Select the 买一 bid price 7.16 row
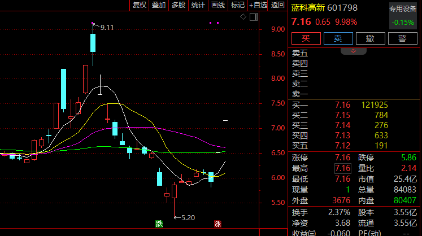422x236 pixels. pyautogui.click(x=354, y=105)
